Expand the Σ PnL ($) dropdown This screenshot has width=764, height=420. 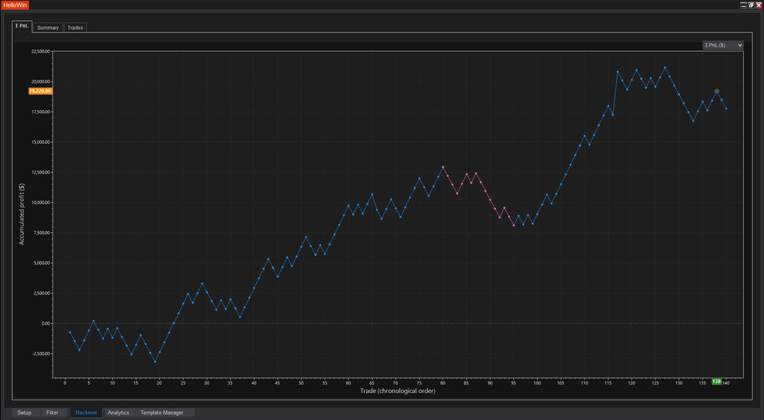pos(723,45)
